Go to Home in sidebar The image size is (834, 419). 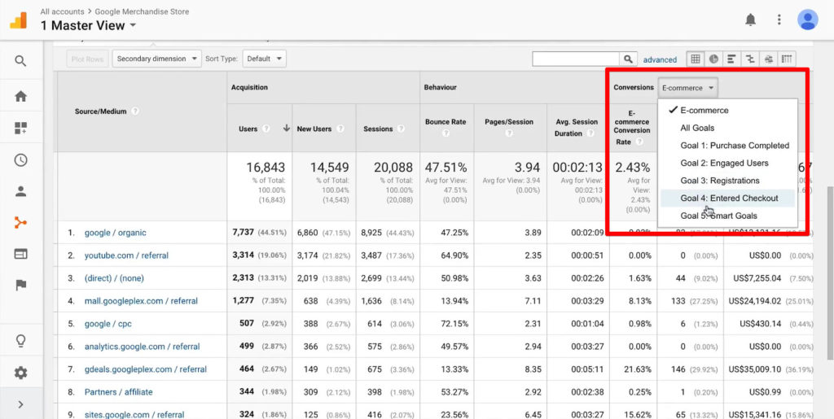tap(20, 96)
